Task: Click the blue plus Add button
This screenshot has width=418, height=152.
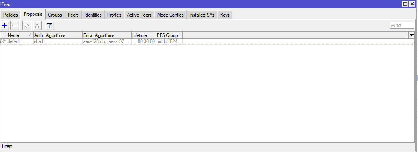Action: [x=4, y=26]
